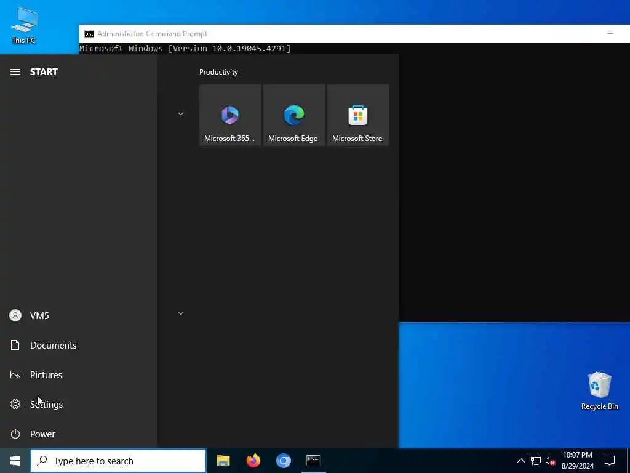This screenshot has height=473, width=630.
Task: Minimize the Command Prompt window
Action: coord(610,34)
